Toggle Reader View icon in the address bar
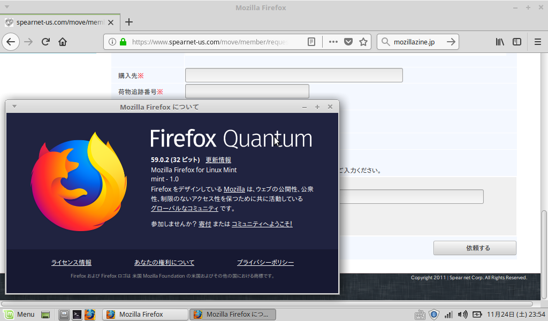This screenshot has height=321, width=548. click(x=311, y=42)
